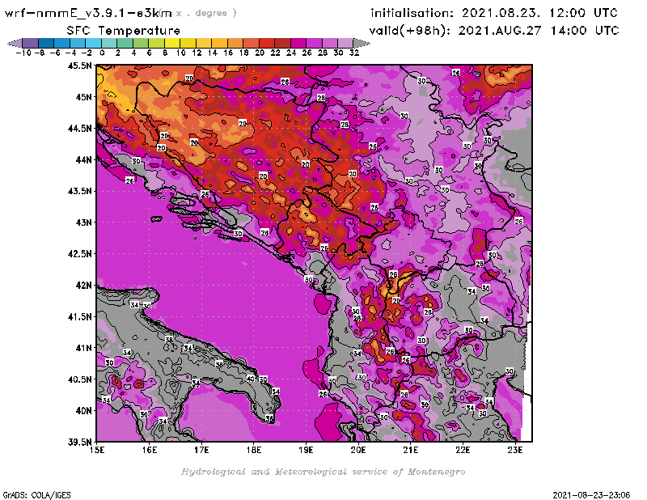Click the '43N' latitude label
The height and width of the screenshot is (500, 647).
point(83,222)
